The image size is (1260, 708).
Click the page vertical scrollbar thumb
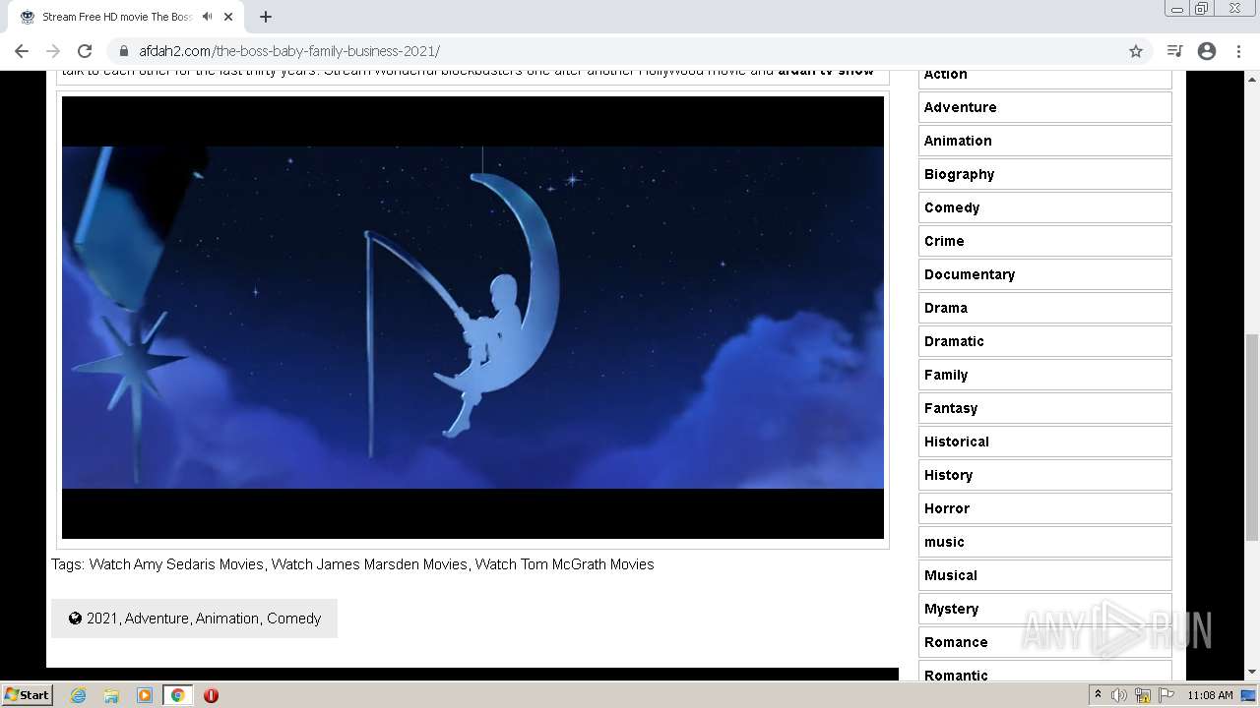(x=1252, y=438)
